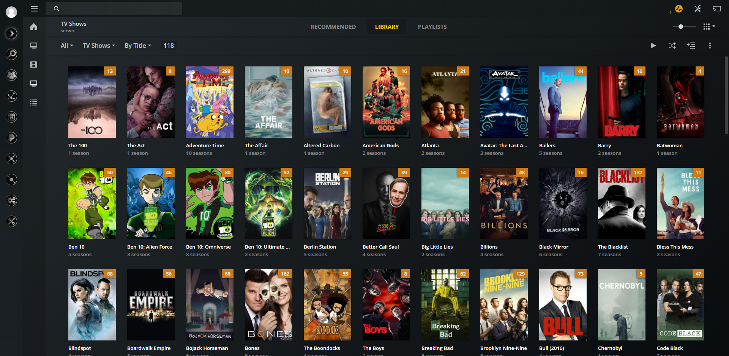
Task: Click '10 seasons' under Adventure Time
Action: click(x=199, y=153)
